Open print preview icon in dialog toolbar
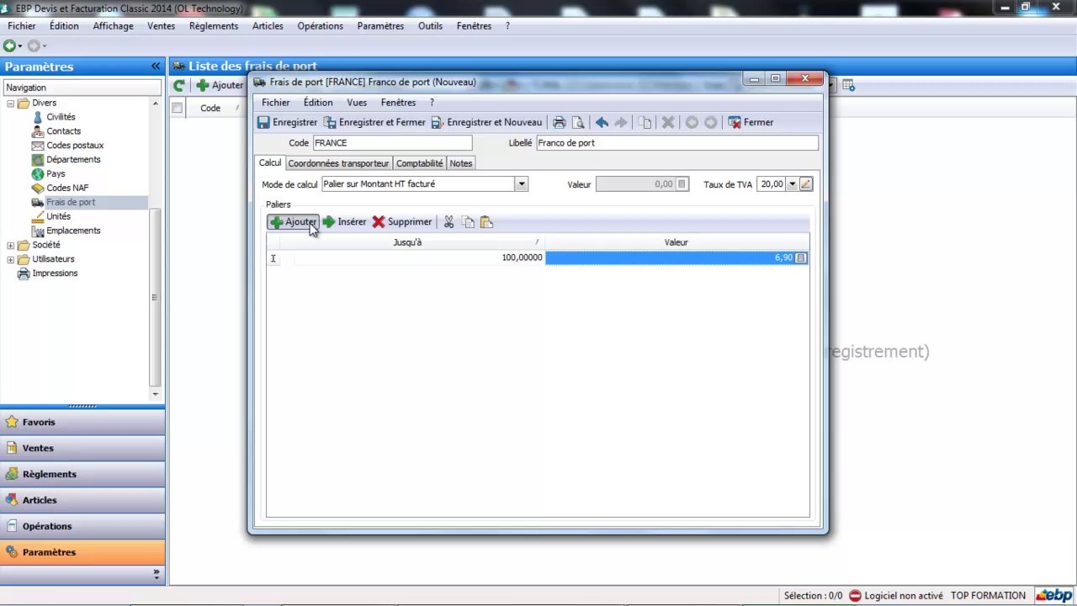 [578, 122]
